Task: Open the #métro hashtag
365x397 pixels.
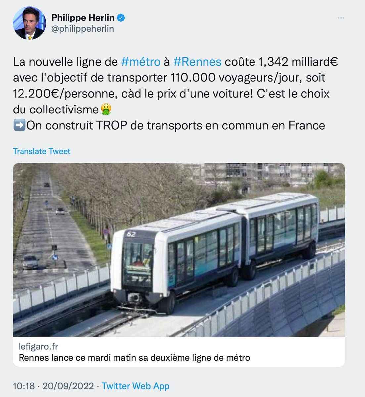Action: 141,62
